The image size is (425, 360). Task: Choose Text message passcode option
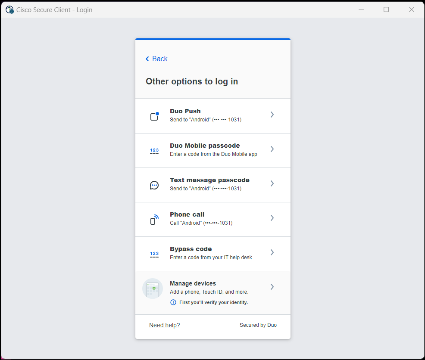pos(209,180)
